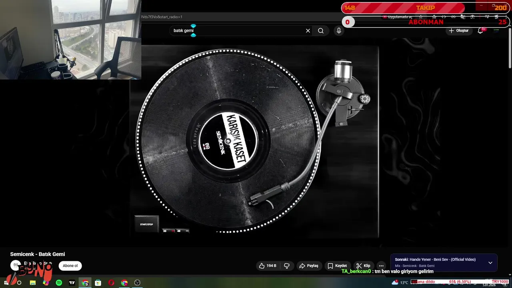Image resolution: width=512 pixels, height=288 pixels.
Task: Click 'Uygulamada aç' in address bar
Action: [x=398, y=17]
